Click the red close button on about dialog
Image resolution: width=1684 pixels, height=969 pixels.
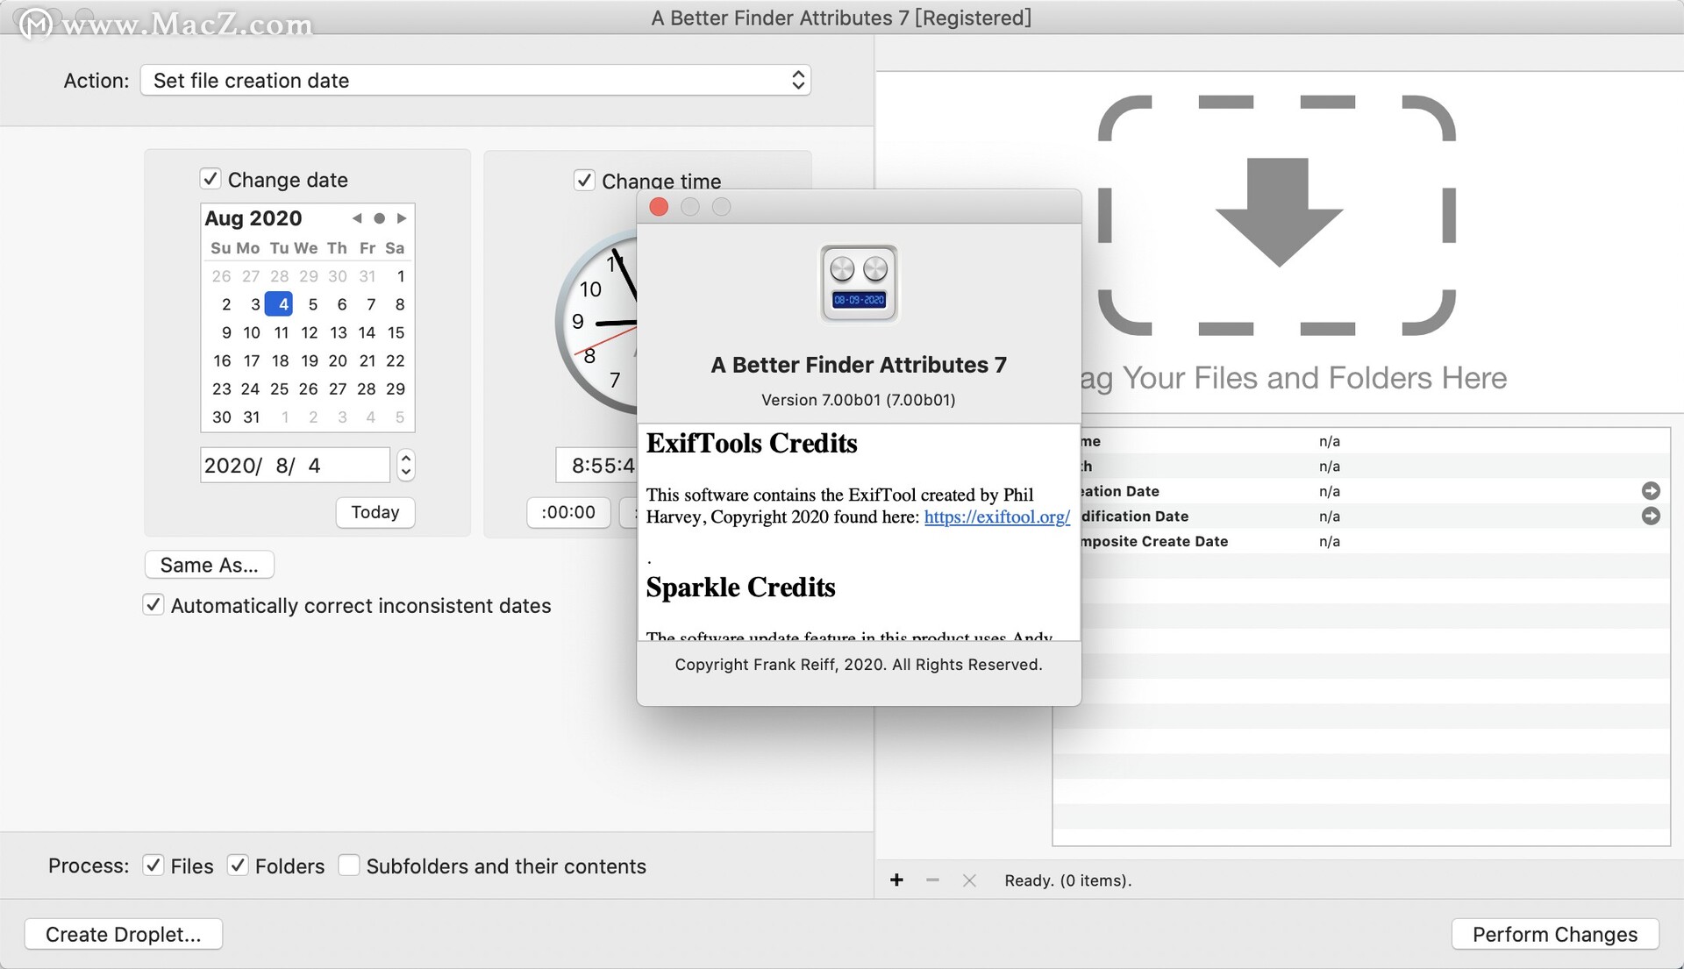[x=660, y=207]
